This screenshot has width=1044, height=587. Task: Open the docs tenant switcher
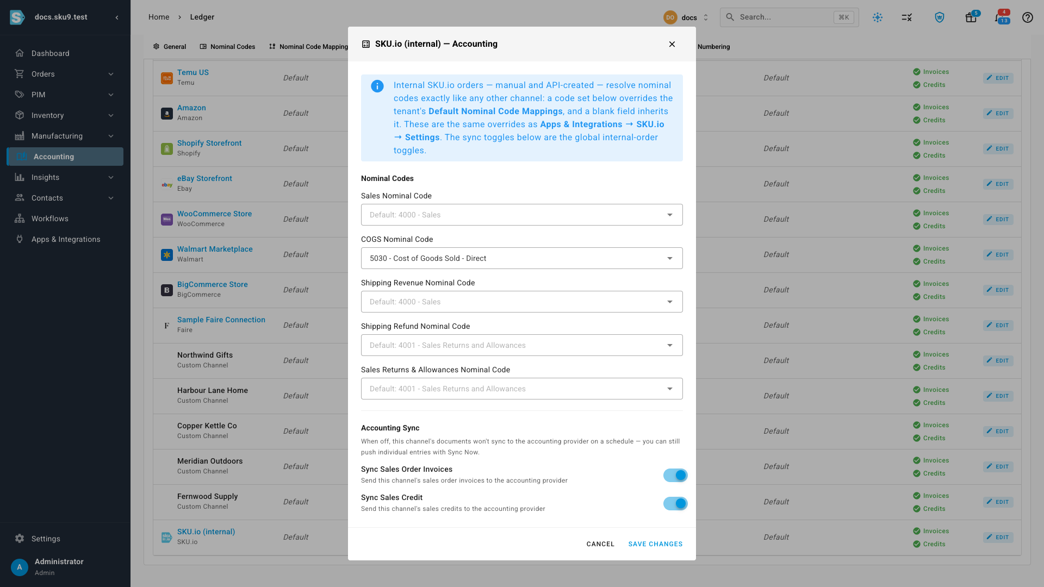click(x=686, y=17)
